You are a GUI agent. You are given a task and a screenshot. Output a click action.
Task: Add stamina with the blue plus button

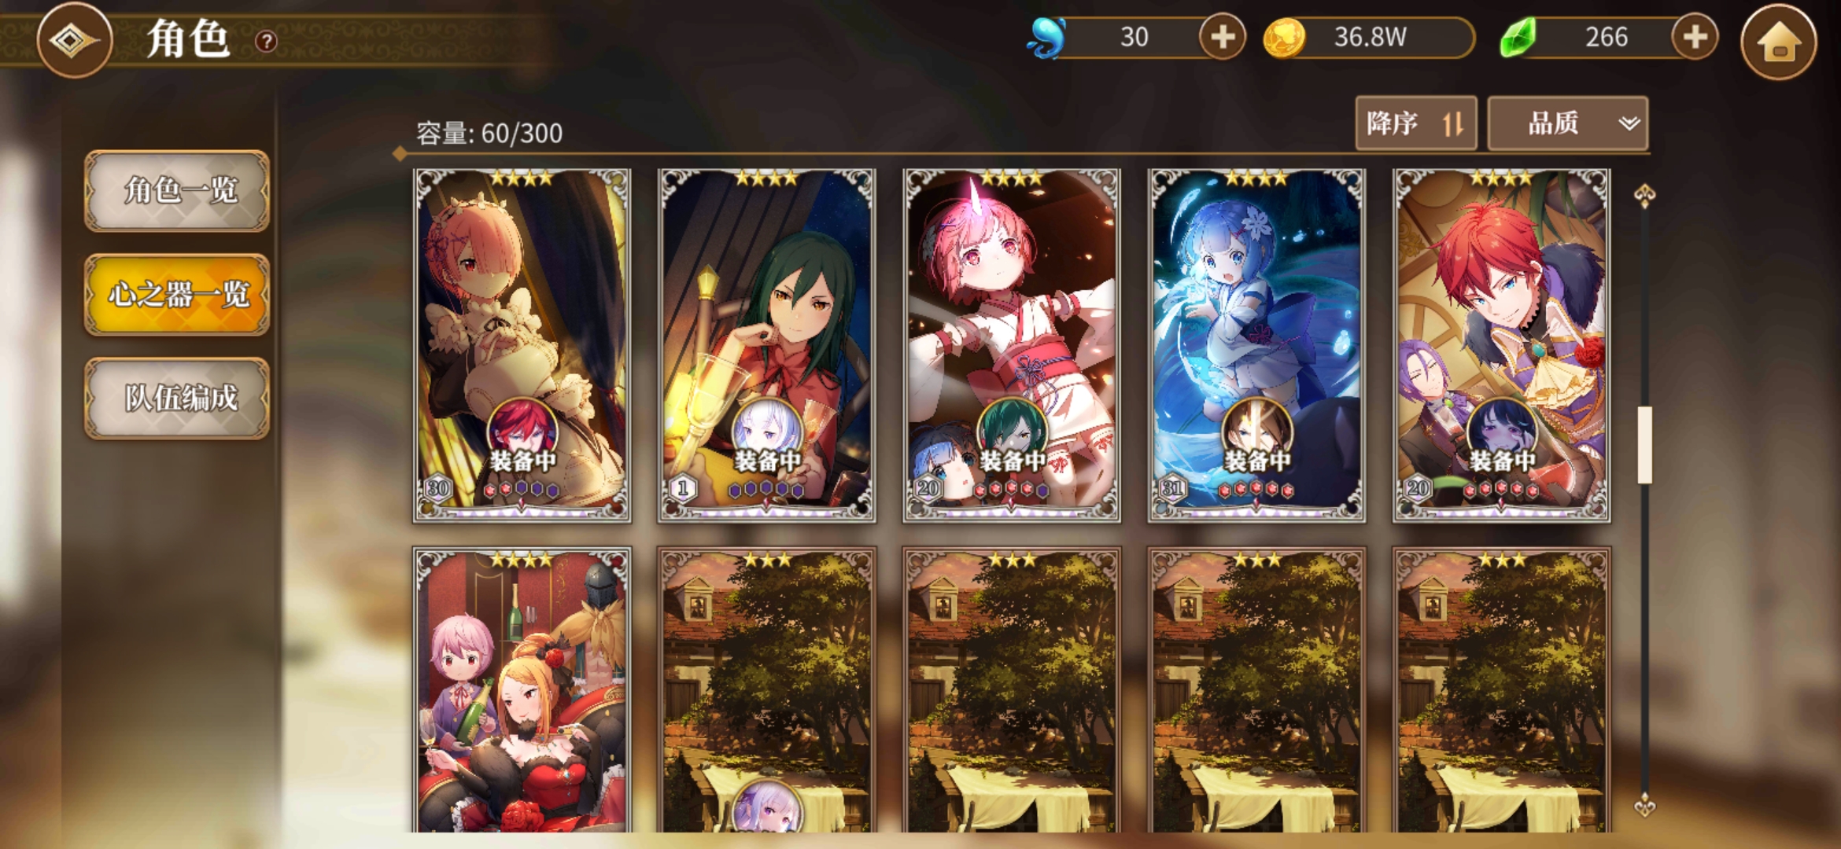(x=1223, y=36)
